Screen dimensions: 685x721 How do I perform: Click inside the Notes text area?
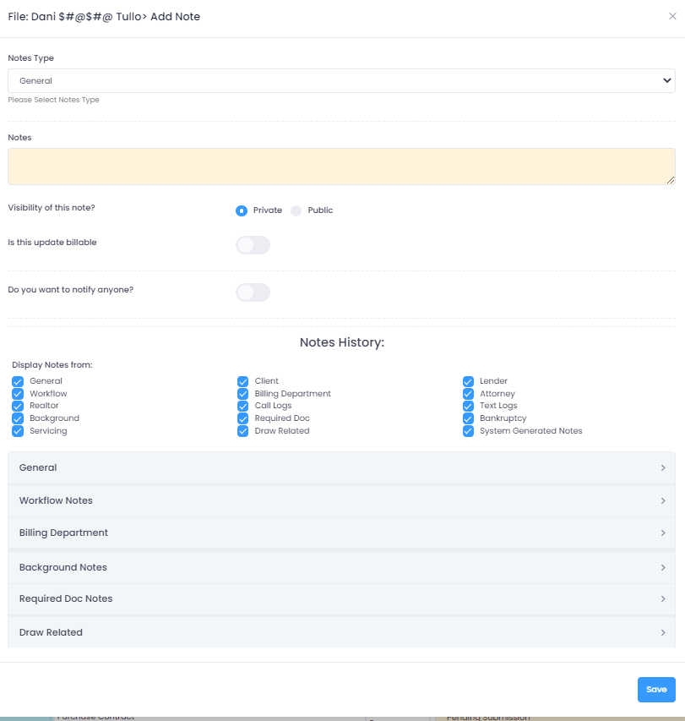coord(341,166)
